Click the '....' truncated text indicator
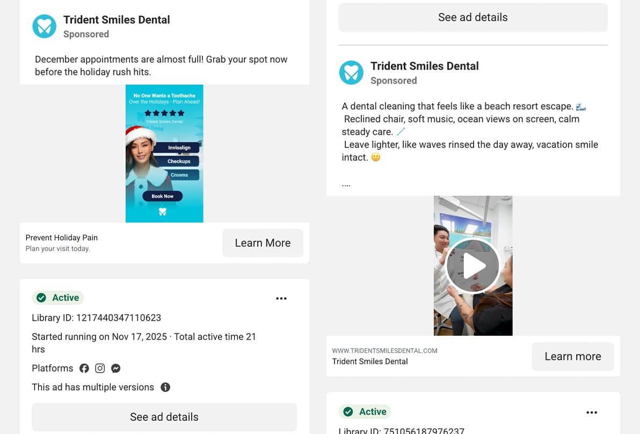Screen dimensions: 640x434 point(346,185)
